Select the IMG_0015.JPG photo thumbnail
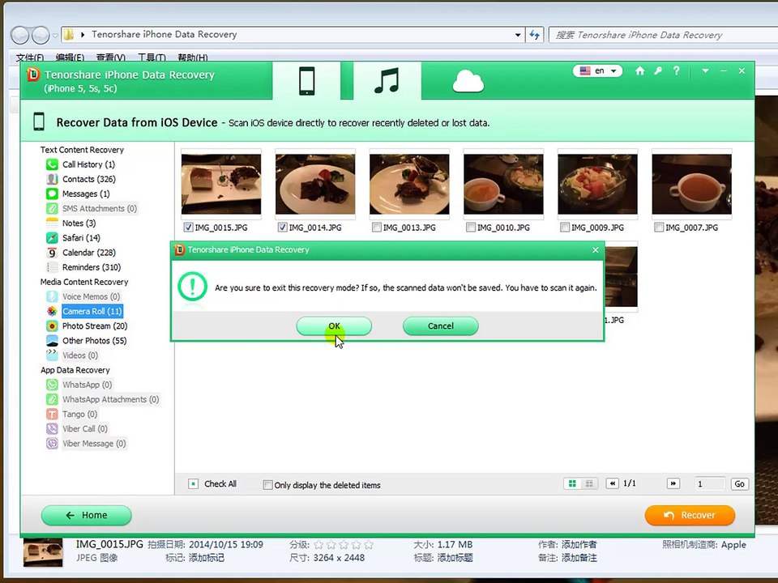This screenshot has width=778, height=583. [x=221, y=184]
